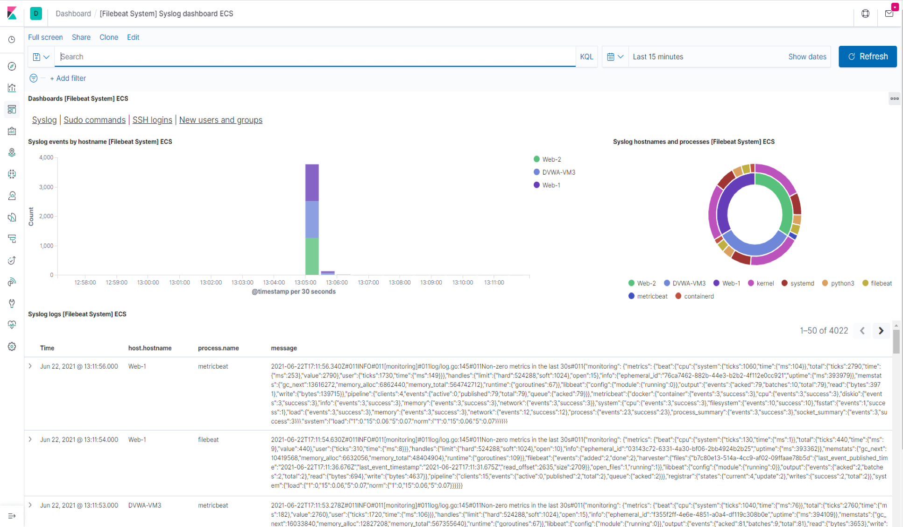Open Full screen mode
Screen dimensions: 903x527
coord(45,37)
